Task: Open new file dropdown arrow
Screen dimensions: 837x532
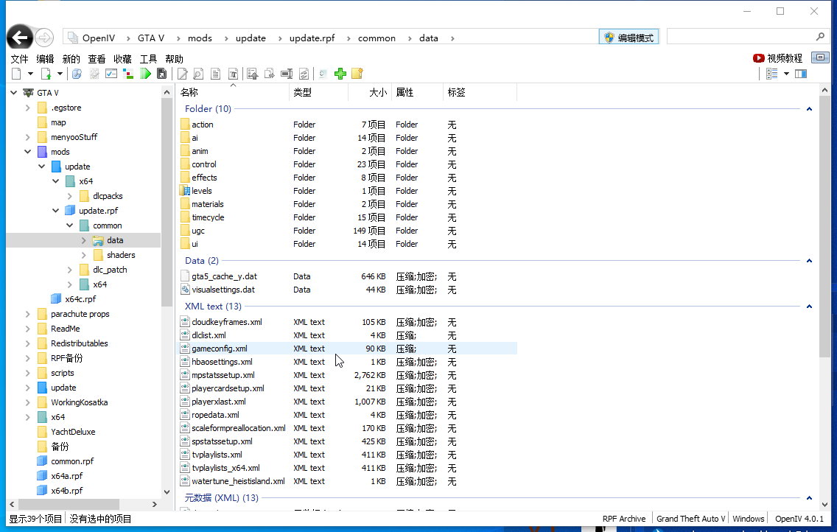Action: (x=30, y=74)
